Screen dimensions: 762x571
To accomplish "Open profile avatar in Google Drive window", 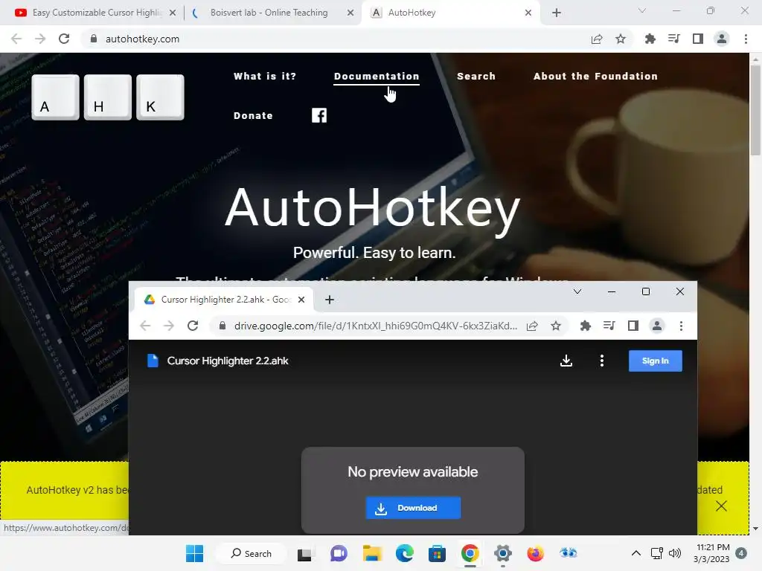I will click(x=657, y=326).
